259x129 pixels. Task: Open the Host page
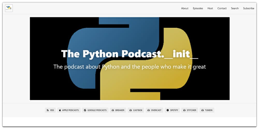click(x=210, y=9)
